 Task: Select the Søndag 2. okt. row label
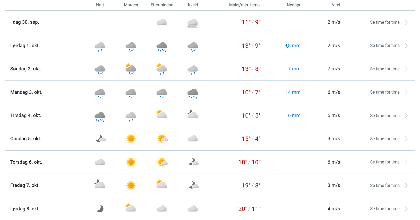point(26,69)
